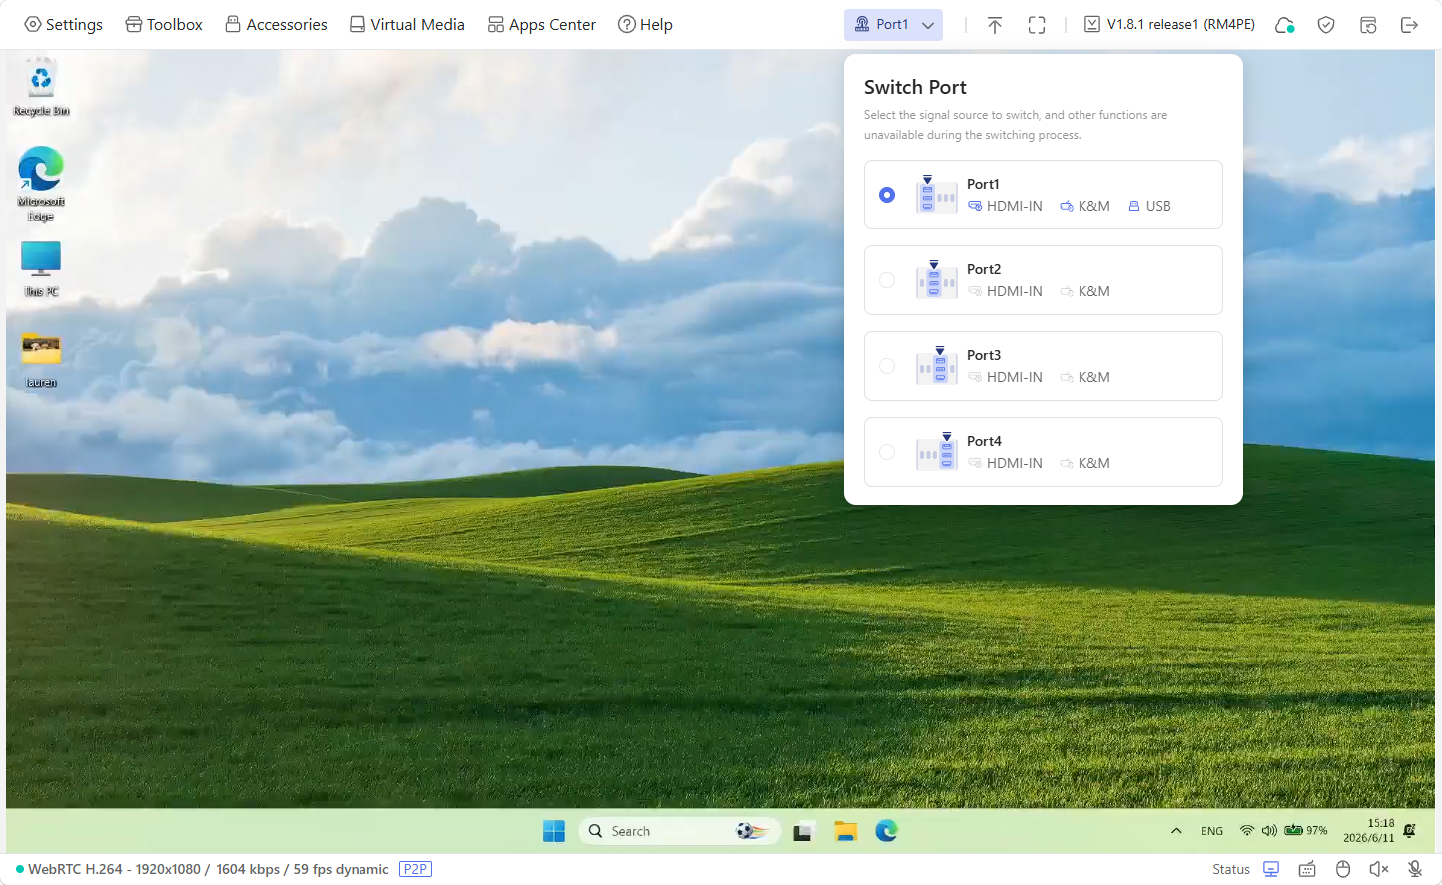Click the Port3 name label
The width and height of the screenshot is (1442, 885).
(984, 355)
